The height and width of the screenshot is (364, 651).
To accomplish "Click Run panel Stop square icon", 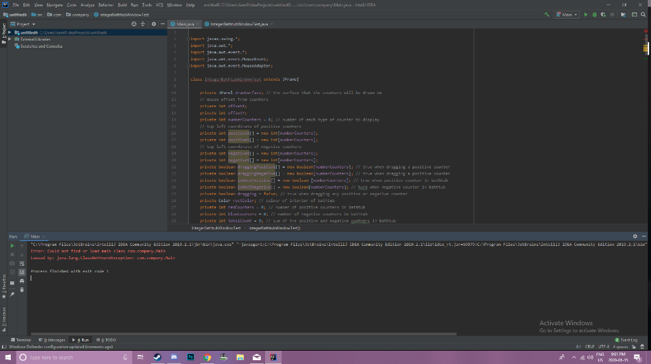I will click(12, 255).
